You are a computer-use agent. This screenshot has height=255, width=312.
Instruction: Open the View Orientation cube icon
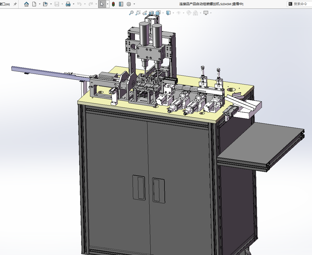(x=158, y=13)
